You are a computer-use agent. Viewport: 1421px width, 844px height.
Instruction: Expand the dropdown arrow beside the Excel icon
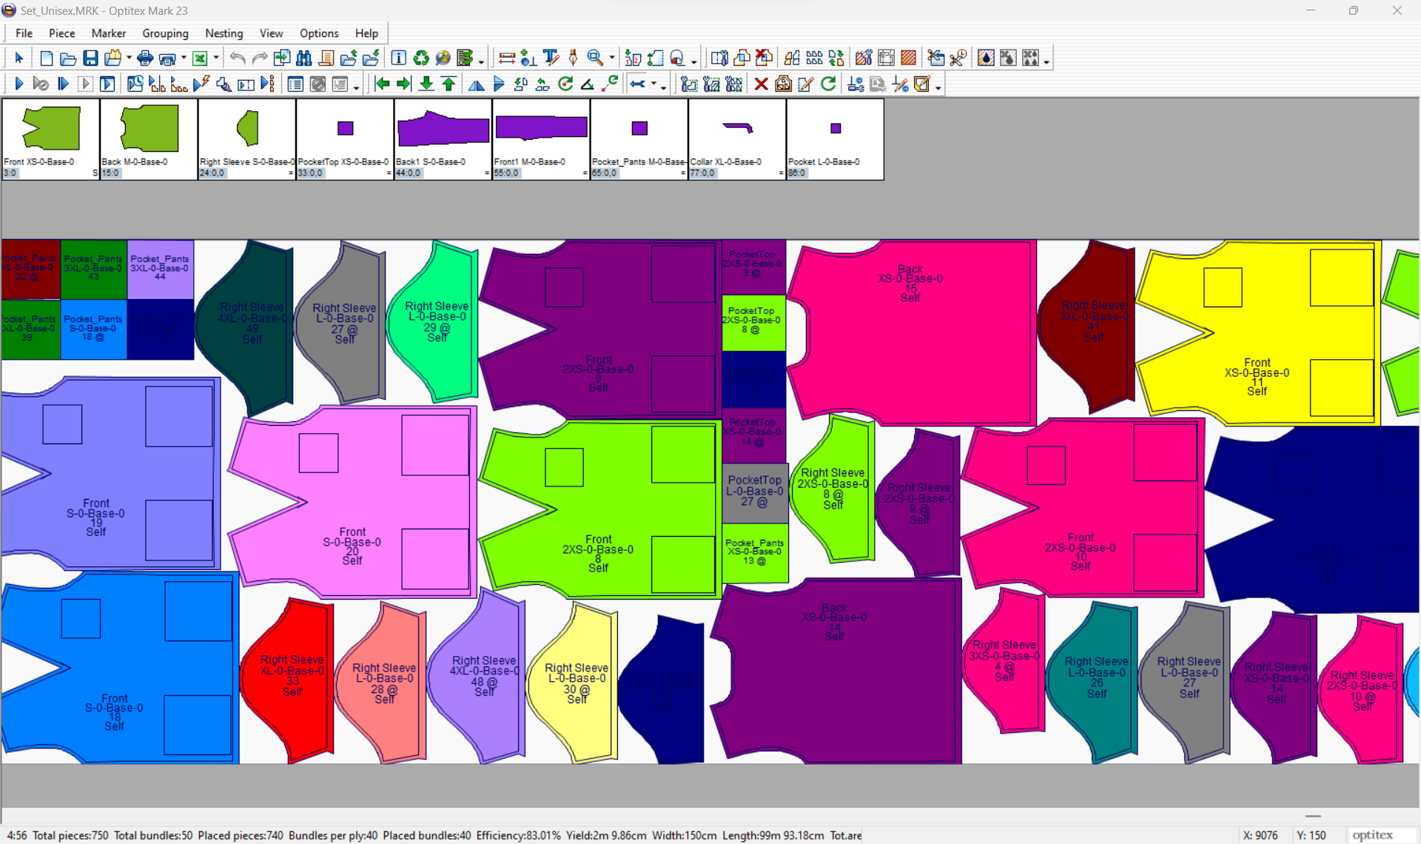tap(216, 58)
